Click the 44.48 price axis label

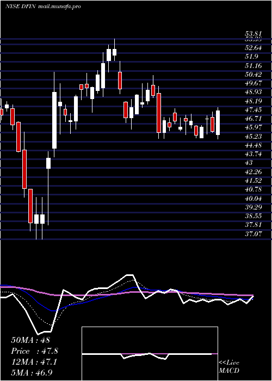click(254, 145)
